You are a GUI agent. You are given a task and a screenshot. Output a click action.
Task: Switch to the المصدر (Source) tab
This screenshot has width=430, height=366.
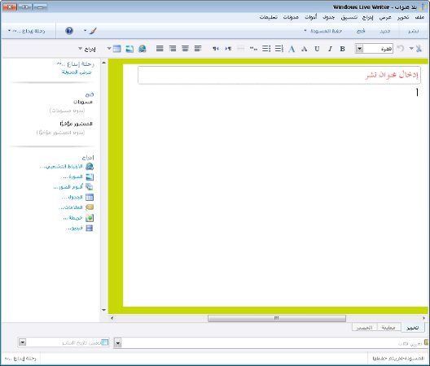[x=365, y=328]
